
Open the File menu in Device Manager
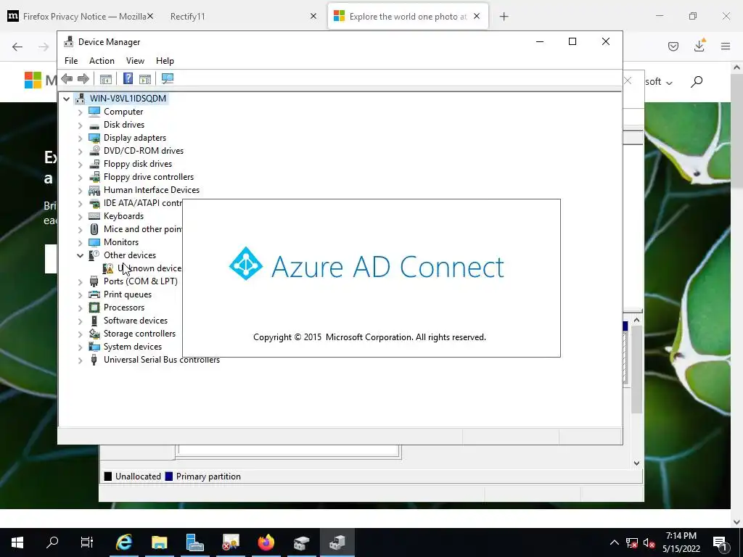click(x=71, y=61)
